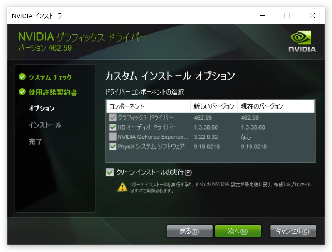
Task: Select the NVIDIA GeForce Experien... row label
Action: (x=153, y=137)
